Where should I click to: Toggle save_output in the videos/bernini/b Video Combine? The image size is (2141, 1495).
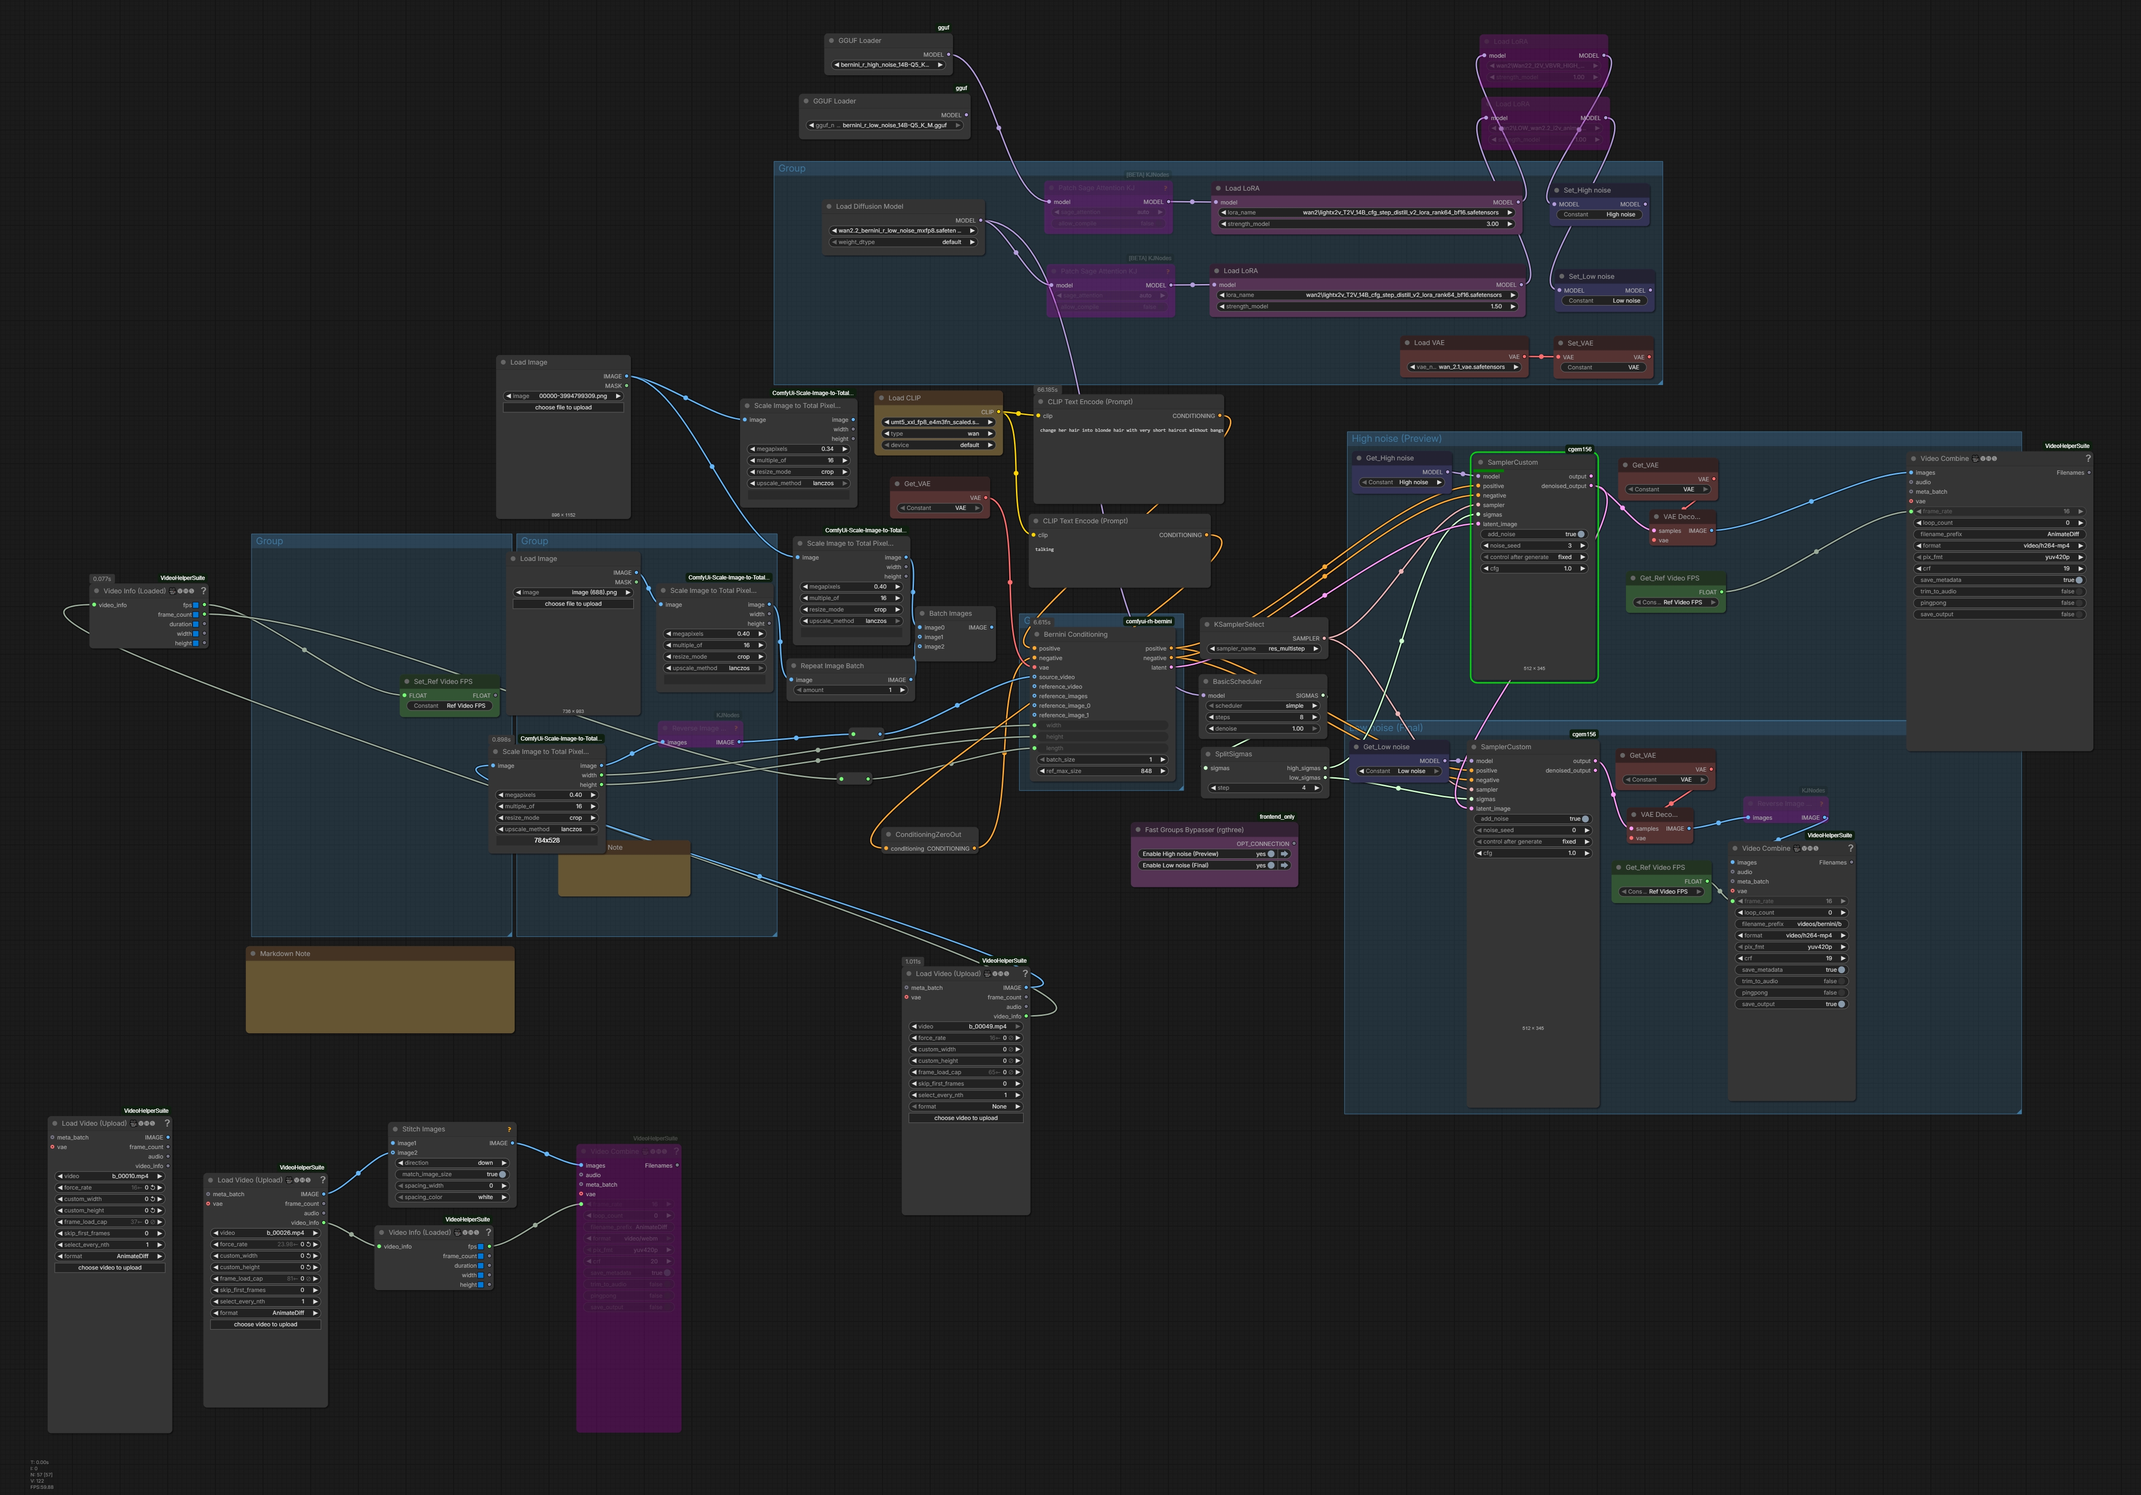(1791, 1005)
